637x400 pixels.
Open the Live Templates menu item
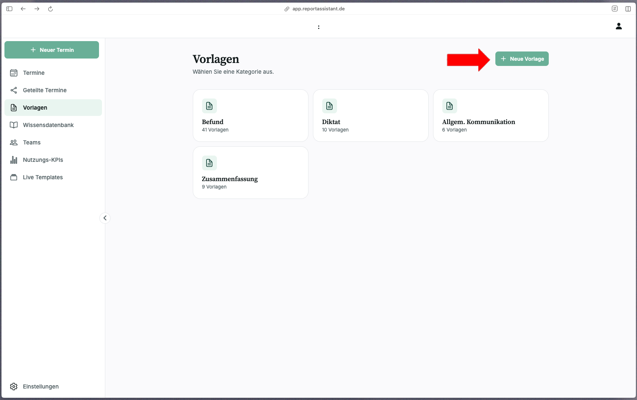point(53,177)
